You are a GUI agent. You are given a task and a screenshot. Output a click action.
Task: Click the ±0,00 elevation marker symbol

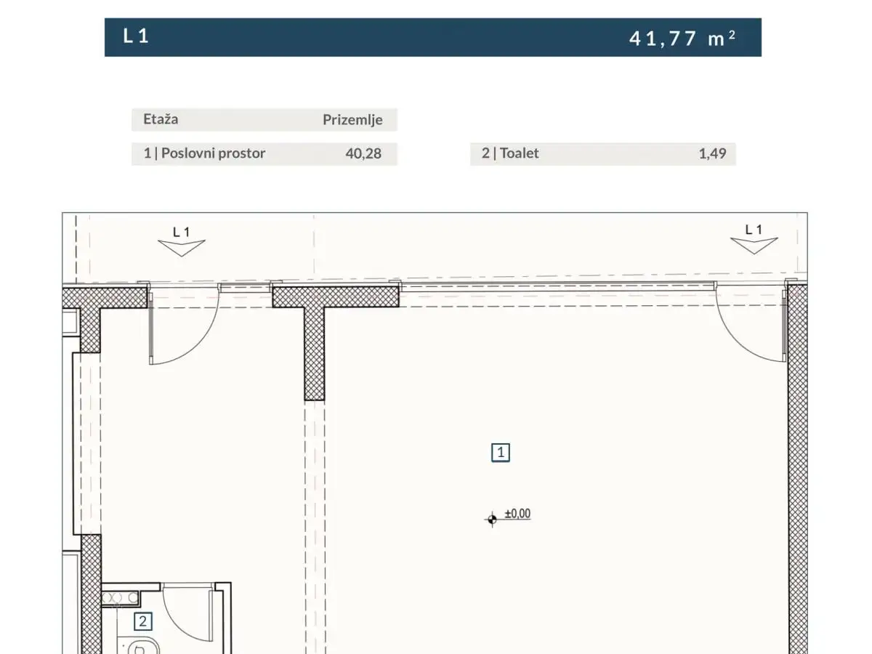[492, 519]
